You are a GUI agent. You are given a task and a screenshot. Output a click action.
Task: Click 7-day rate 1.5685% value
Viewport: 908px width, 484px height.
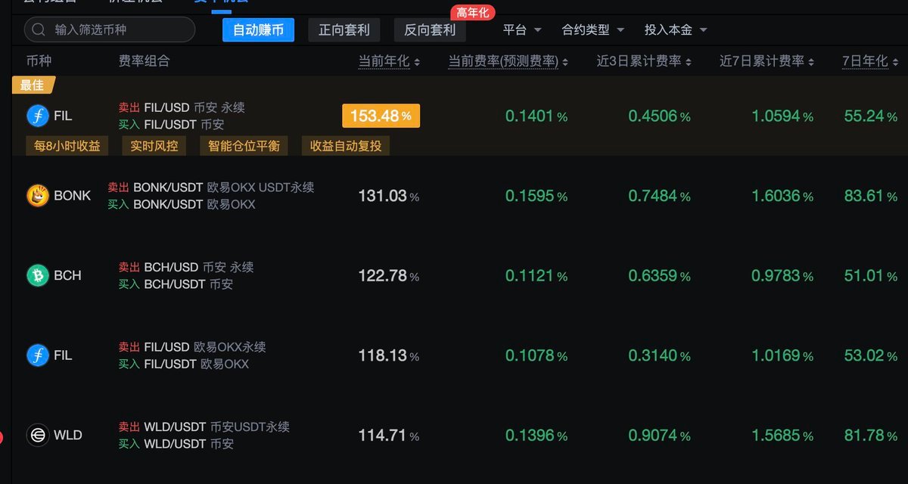(x=782, y=436)
